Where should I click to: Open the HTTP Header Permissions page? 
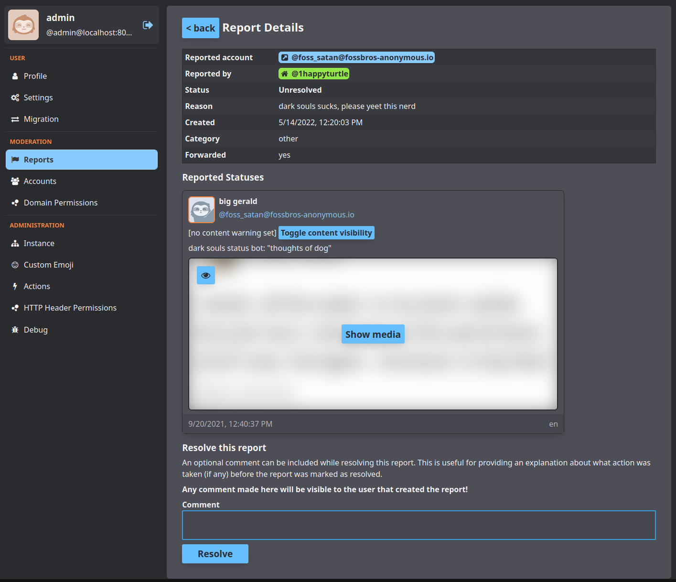[15, 308]
